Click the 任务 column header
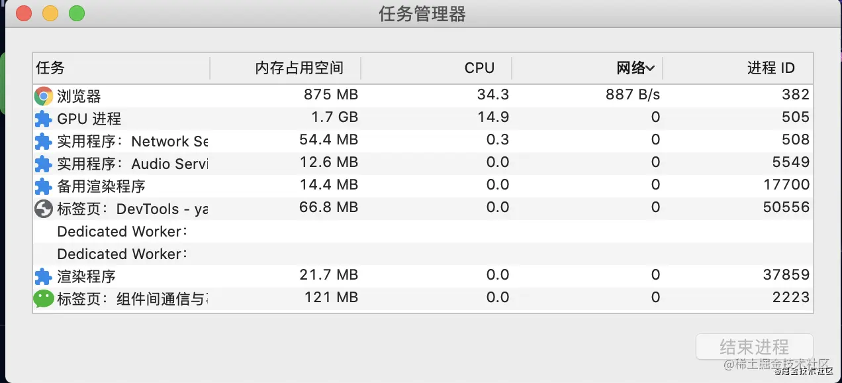This screenshot has width=842, height=383. pyautogui.click(x=51, y=68)
